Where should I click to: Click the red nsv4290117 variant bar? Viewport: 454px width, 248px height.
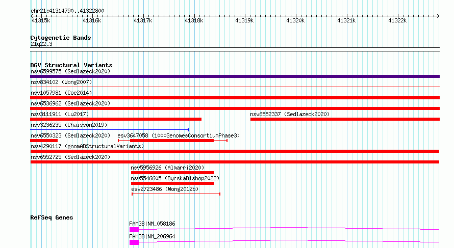pos(235,151)
